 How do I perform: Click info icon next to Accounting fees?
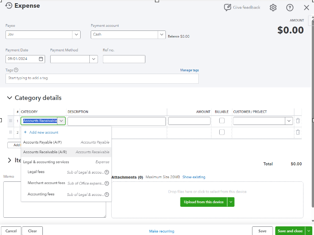[107, 194]
